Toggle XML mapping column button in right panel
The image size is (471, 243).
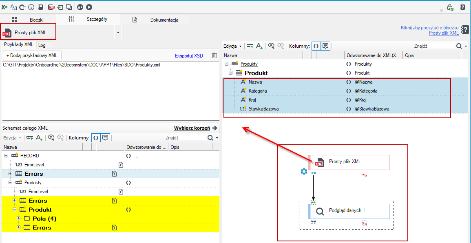(x=316, y=46)
